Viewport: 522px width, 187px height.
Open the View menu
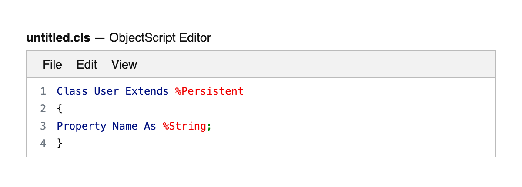pyautogui.click(x=124, y=65)
